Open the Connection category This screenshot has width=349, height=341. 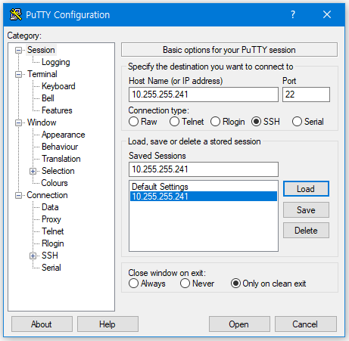47,195
